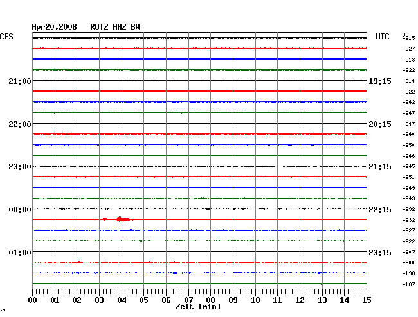Click the date label Apr20,2008
The height and width of the screenshot is (317, 418).
[54, 27]
